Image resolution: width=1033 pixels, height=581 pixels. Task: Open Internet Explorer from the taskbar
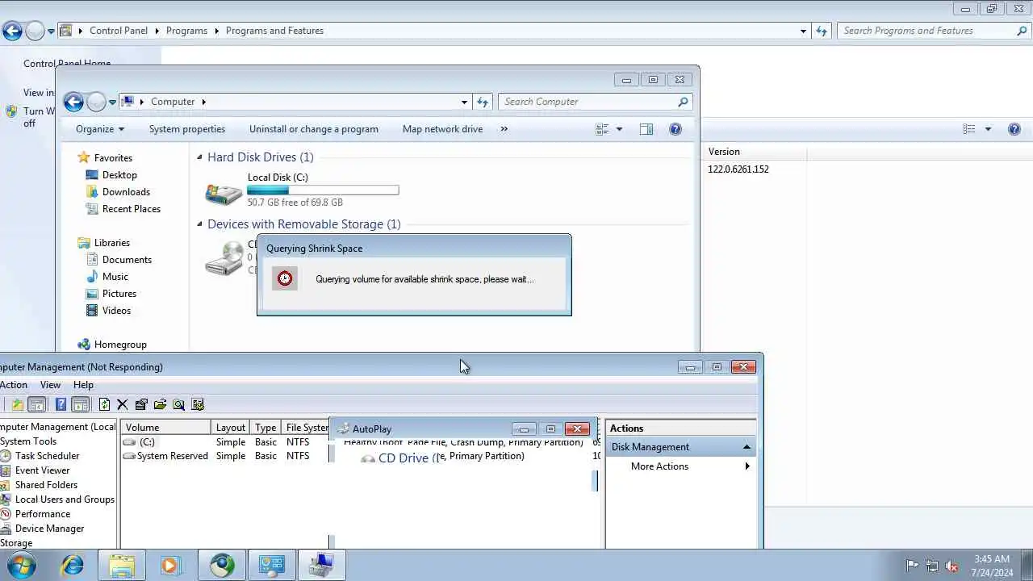point(72,565)
